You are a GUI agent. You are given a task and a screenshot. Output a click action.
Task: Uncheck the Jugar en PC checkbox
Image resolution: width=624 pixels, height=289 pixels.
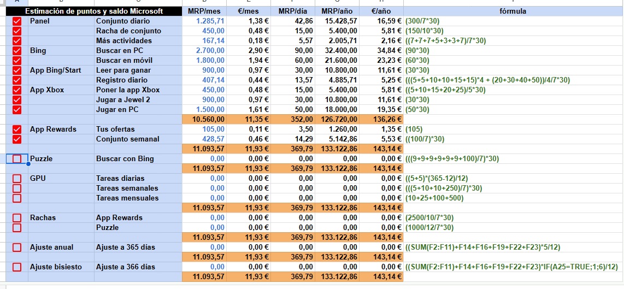click(x=17, y=109)
